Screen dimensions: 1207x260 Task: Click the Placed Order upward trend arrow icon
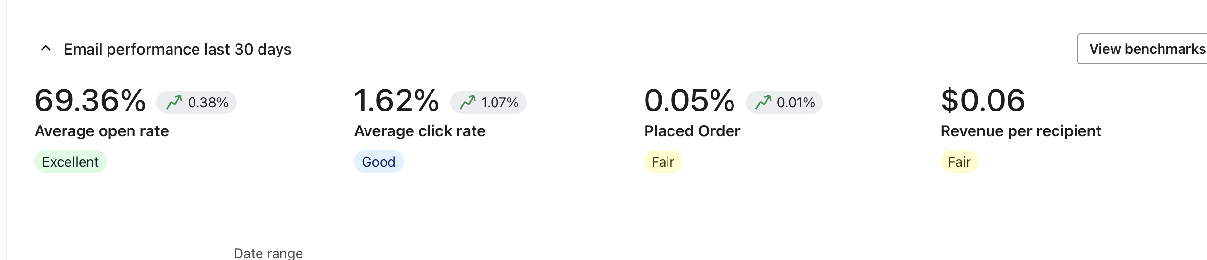pyautogui.click(x=763, y=102)
